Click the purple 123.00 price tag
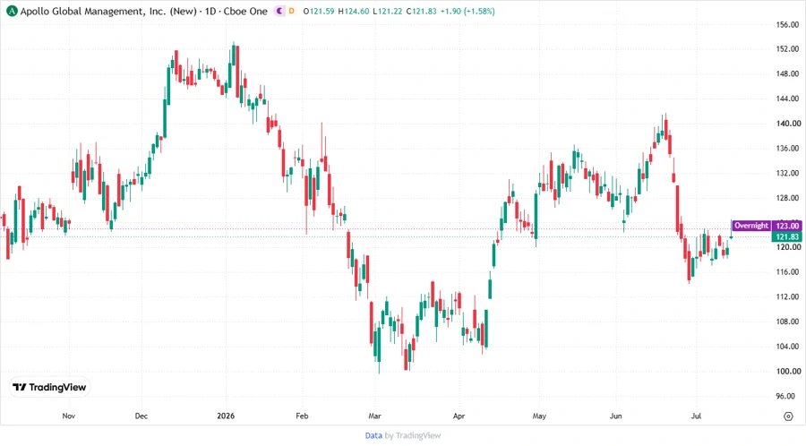 (x=787, y=226)
